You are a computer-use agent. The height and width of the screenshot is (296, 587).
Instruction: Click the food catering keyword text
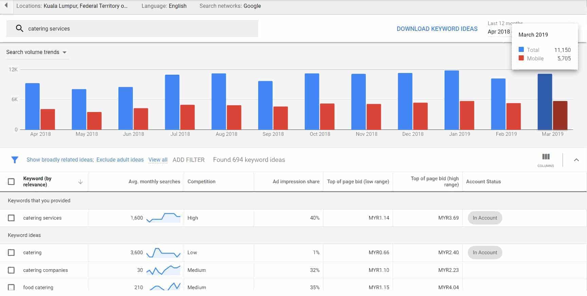click(x=38, y=288)
